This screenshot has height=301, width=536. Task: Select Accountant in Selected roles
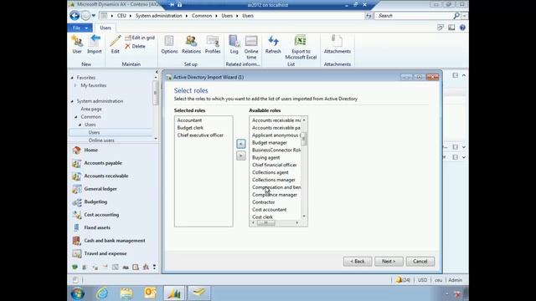pyautogui.click(x=189, y=120)
